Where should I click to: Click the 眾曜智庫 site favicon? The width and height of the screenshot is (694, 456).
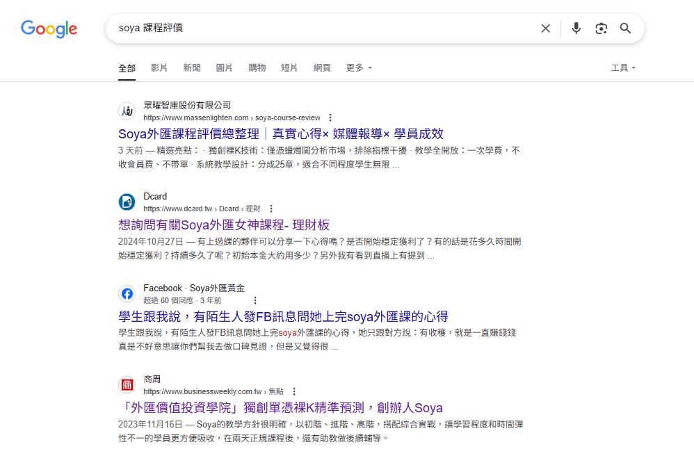pyautogui.click(x=127, y=111)
